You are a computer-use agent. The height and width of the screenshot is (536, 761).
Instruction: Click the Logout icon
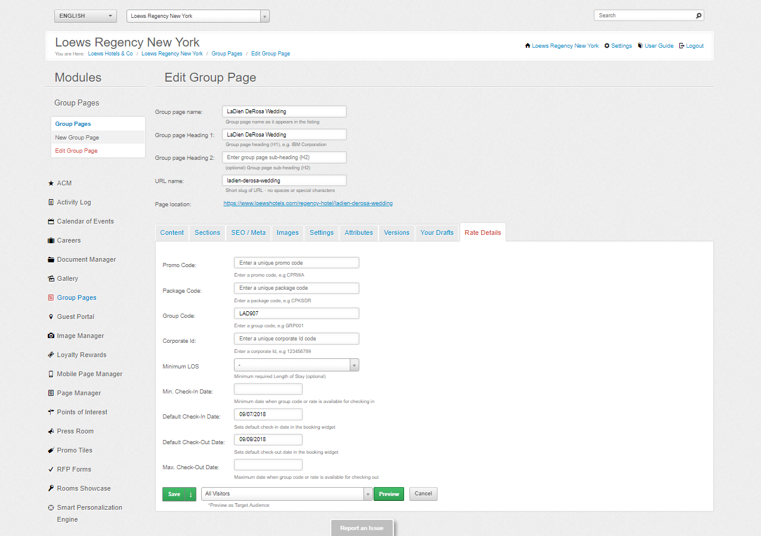click(682, 46)
